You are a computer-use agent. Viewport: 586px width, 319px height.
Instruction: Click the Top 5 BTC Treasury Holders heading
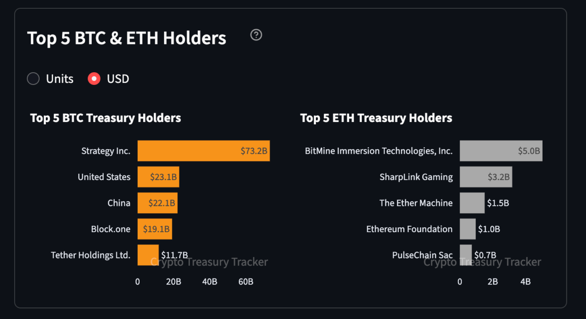pos(105,118)
